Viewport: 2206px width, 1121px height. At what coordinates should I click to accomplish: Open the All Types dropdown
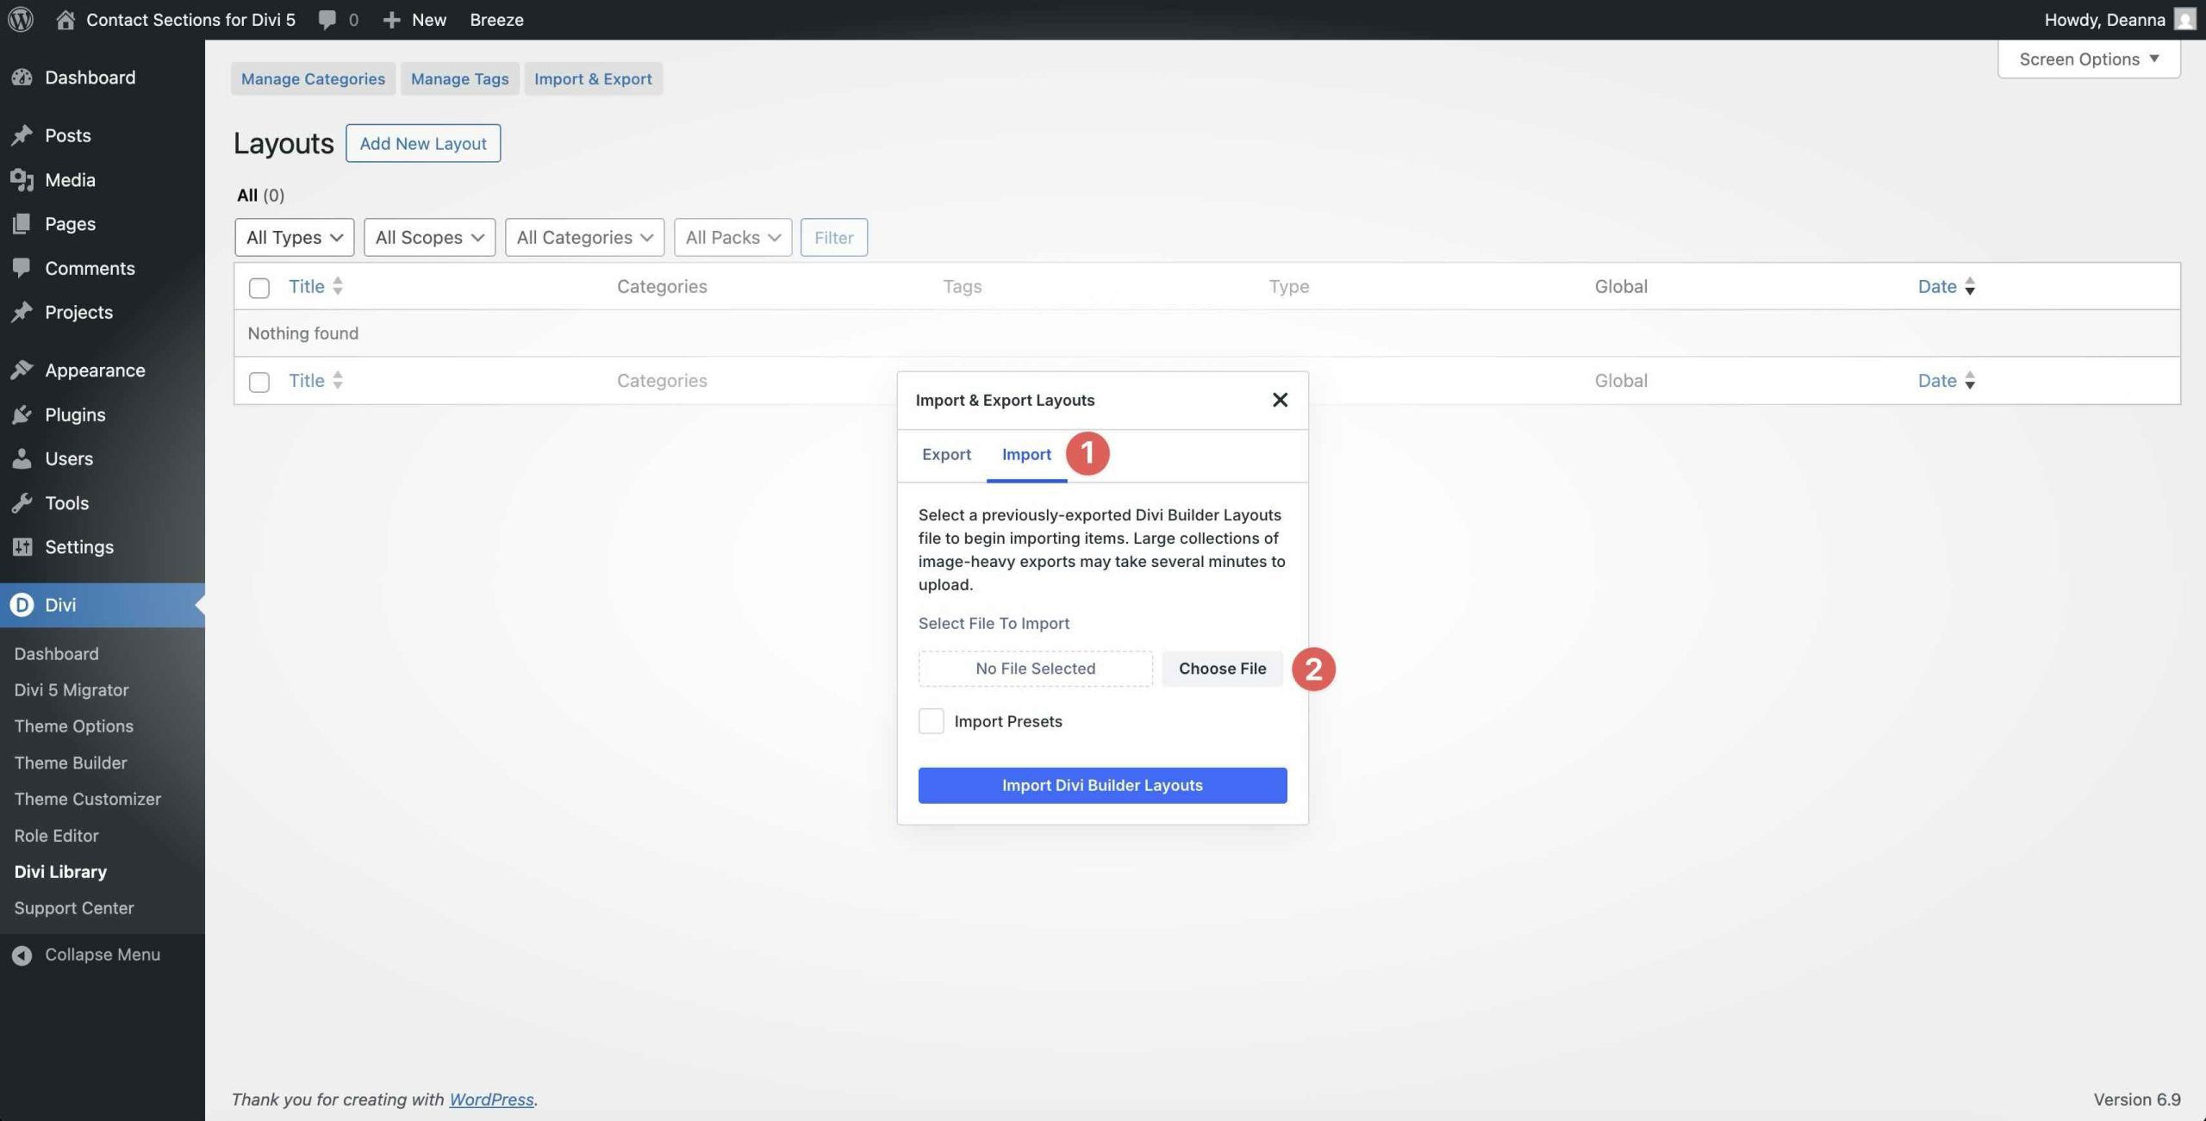pos(294,237)
